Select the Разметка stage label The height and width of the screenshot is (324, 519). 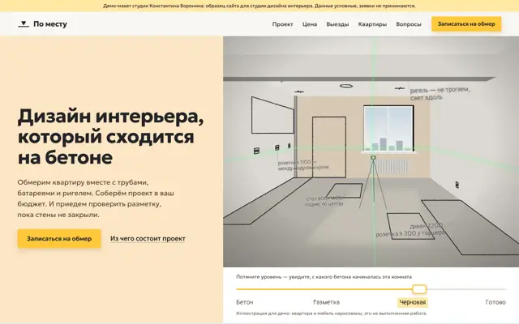click(326, 302)
